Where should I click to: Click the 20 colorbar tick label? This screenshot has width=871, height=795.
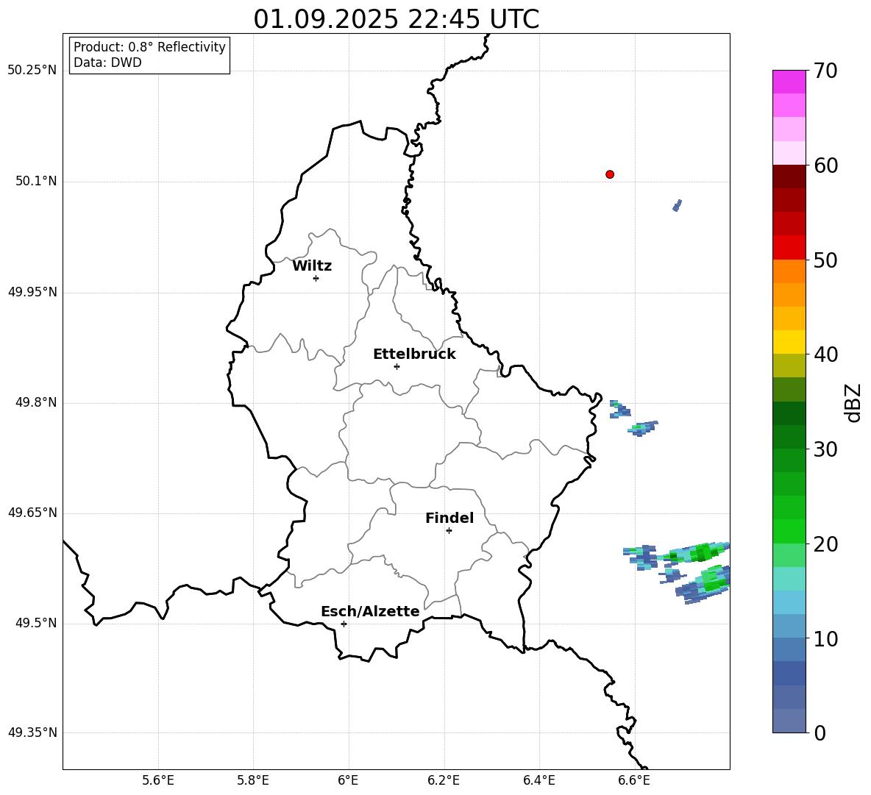pos(825,543)
